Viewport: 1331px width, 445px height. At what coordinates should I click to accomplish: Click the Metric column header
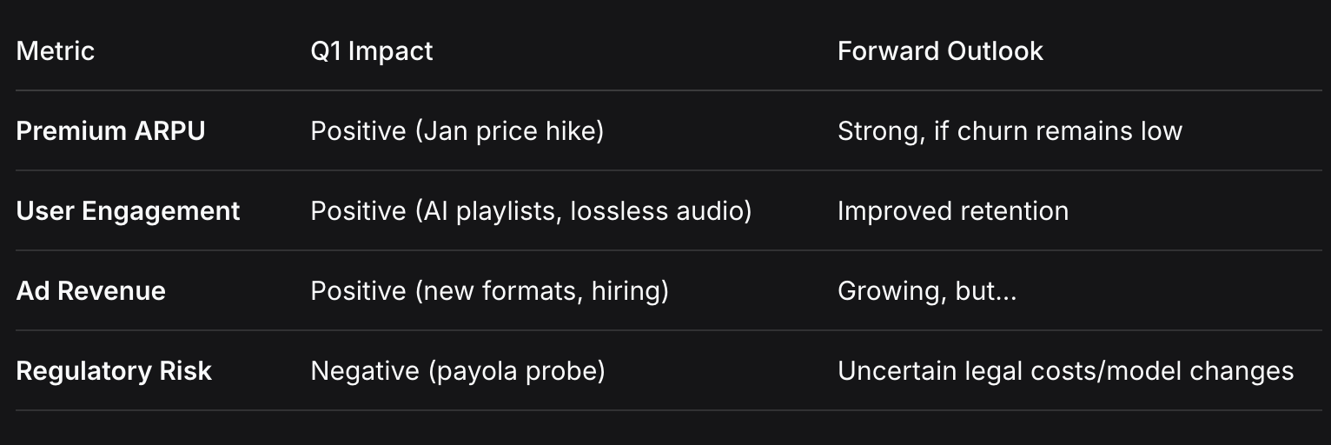(x=56, y=51)
